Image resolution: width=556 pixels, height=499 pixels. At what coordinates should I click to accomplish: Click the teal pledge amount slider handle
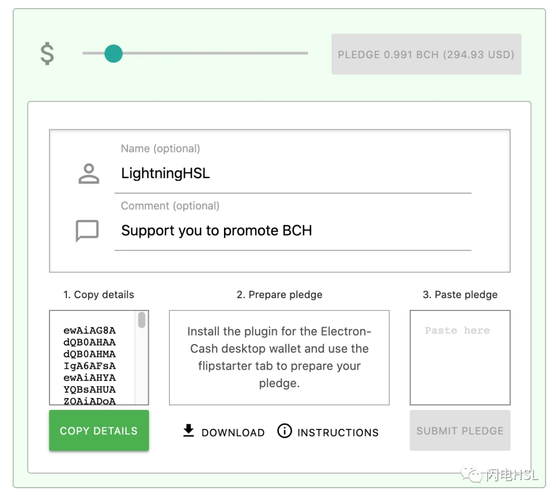[113, 54]
